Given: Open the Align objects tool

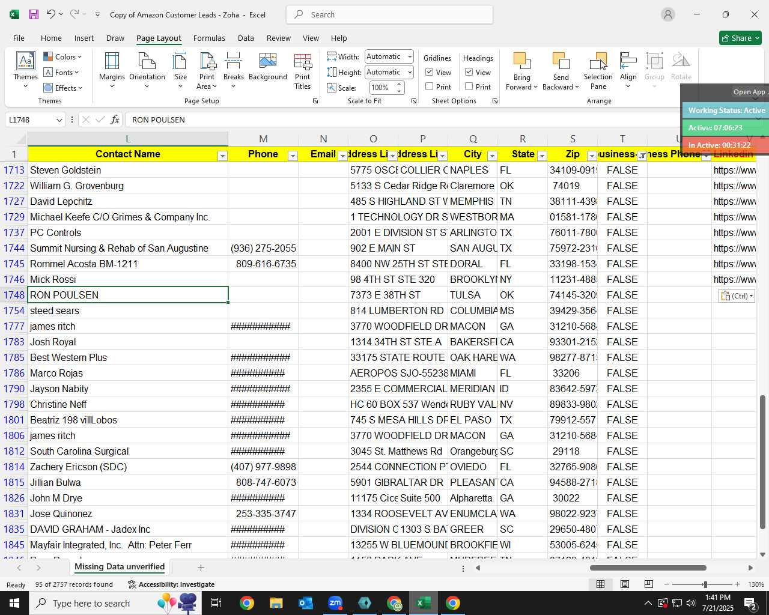Looking at the screenshot, I should (628, 70).
